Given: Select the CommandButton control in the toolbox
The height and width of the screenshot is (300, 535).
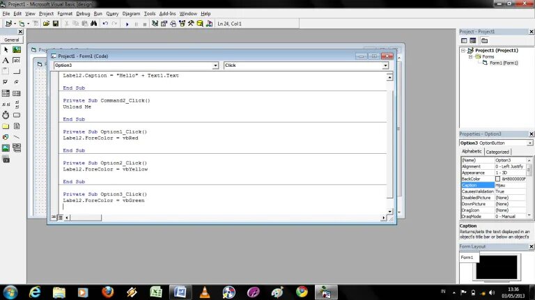Looking at the screenshot, I should [17, 71].
